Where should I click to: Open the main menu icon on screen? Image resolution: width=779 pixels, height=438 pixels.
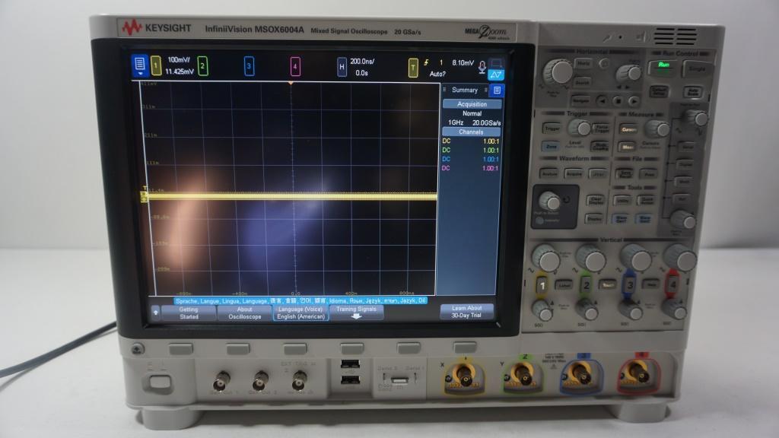pos(140,65)
